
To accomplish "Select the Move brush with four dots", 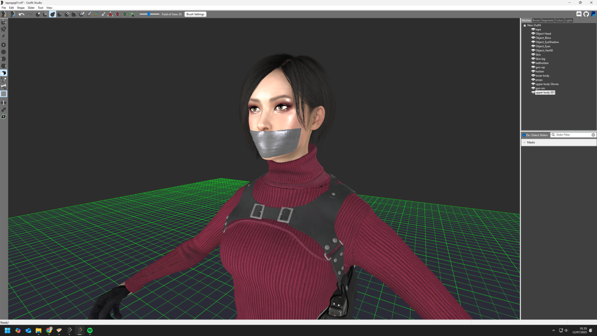I will (67, 14).
